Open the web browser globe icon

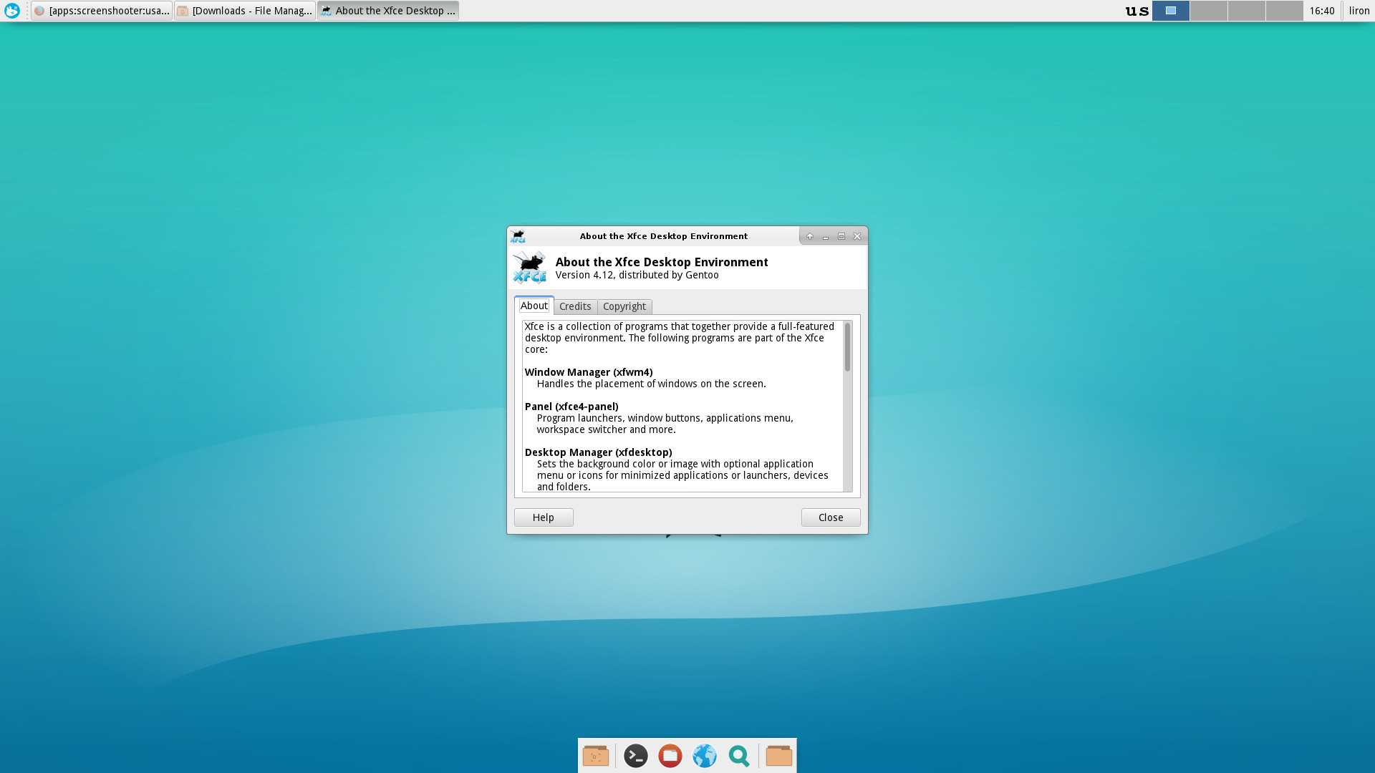click(705, 756)
